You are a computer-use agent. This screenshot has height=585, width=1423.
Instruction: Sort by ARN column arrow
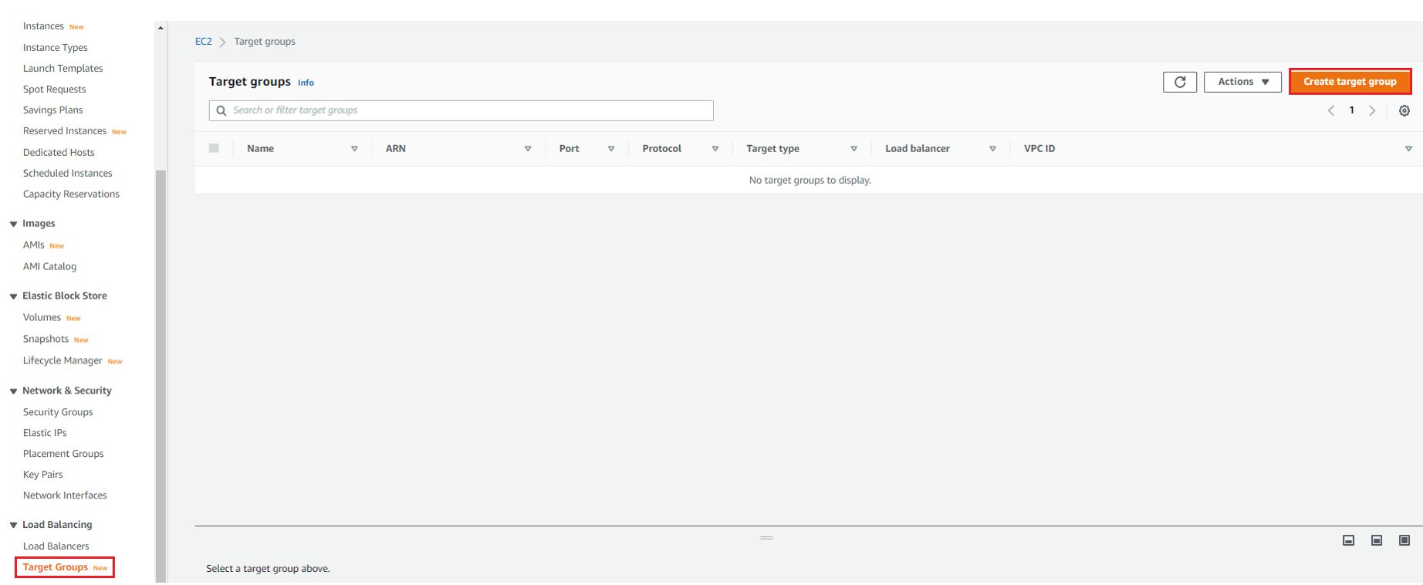(528, 149)
